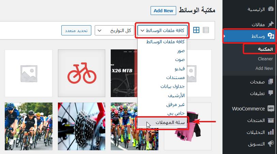Click the pin icon next to مقالات
Image resolution: width=277 pixels, height=154 pixels.
pos(271,24)
